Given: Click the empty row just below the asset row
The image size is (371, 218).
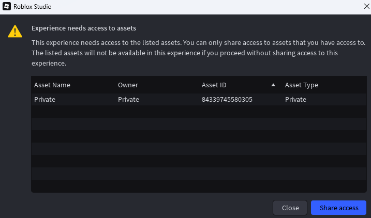Looking at the screenshot, I should point(199,112).
